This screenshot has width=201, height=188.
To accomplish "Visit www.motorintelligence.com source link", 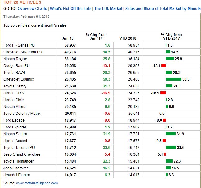I will click(x=37, y=183).
